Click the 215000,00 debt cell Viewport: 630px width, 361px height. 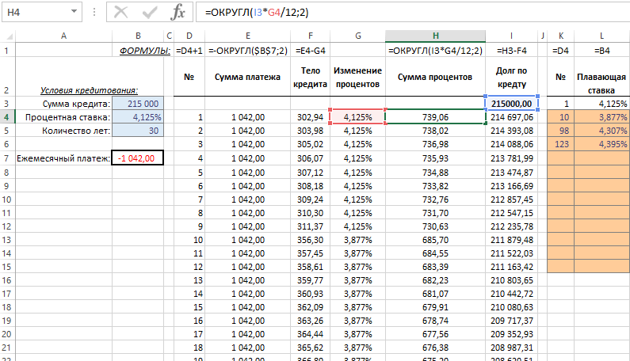click(511, 104)
